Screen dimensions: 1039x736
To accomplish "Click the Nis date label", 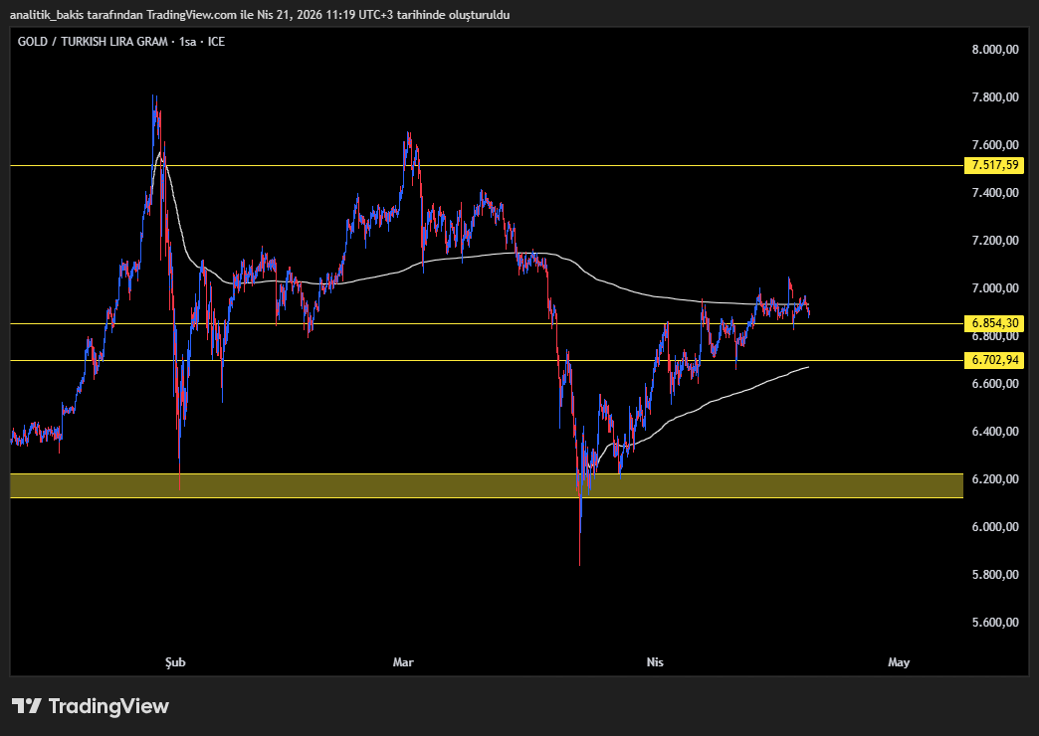I will pyautogui.click(x=655, y=661).
